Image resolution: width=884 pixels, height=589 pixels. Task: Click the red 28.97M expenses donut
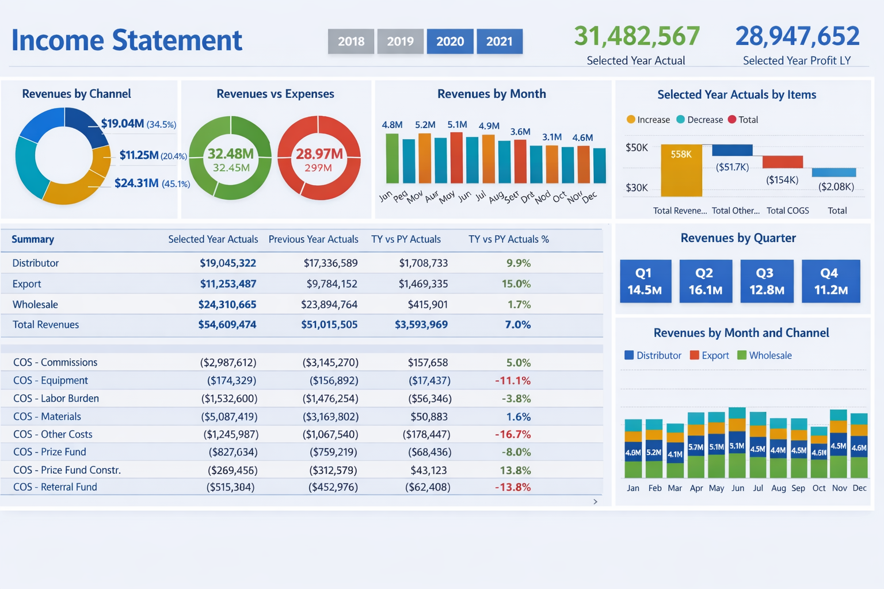(319, 158)
